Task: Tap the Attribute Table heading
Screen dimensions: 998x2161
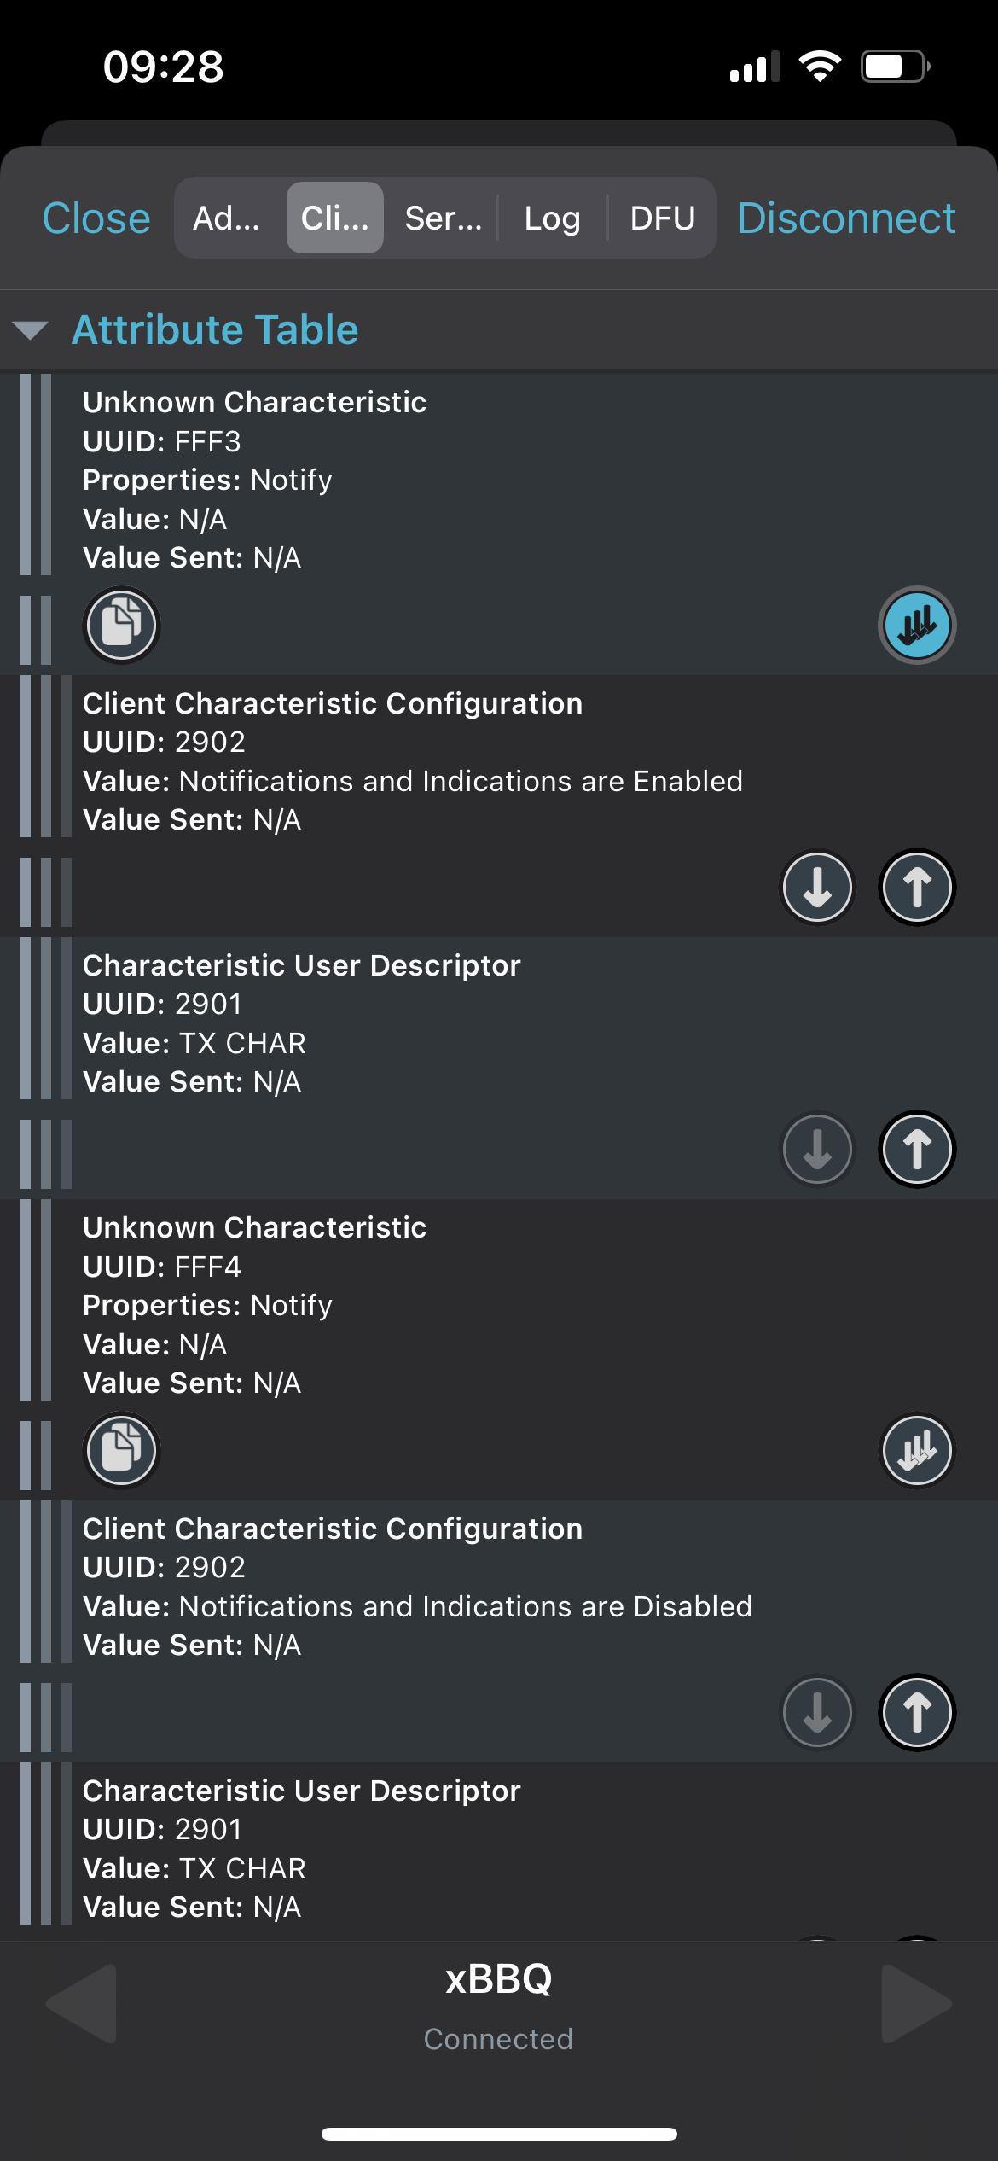Action: click(x=215, y=329)
